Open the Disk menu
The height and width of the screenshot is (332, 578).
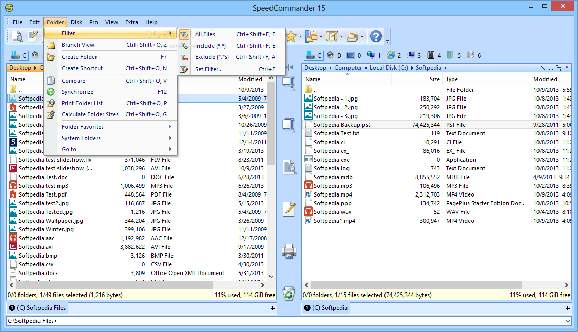(x=76, y=22)
